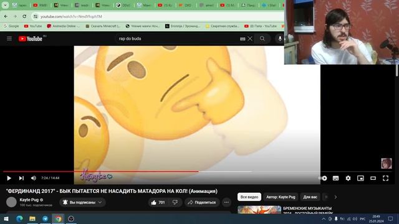The height and width of the screenshot is (224, 399).
Task: Open OBS Studio from the taskbar
Action: [x=71, y=218]
